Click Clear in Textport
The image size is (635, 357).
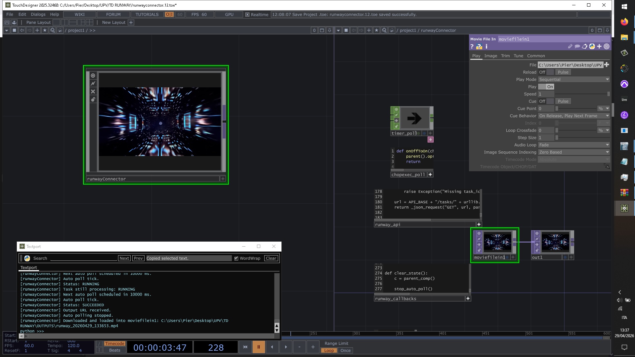click(271, 258)
